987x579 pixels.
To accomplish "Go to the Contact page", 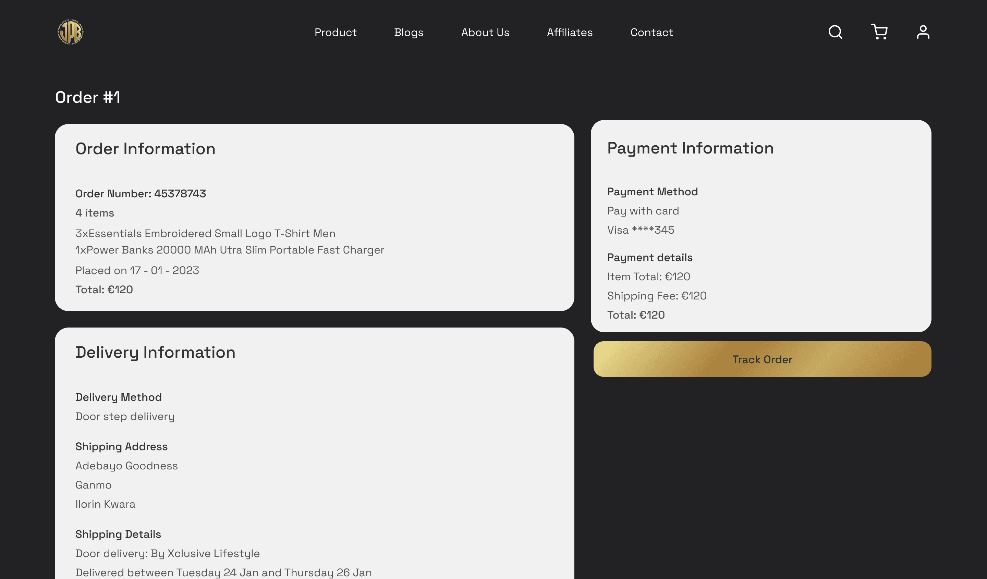I will point(652,33).
